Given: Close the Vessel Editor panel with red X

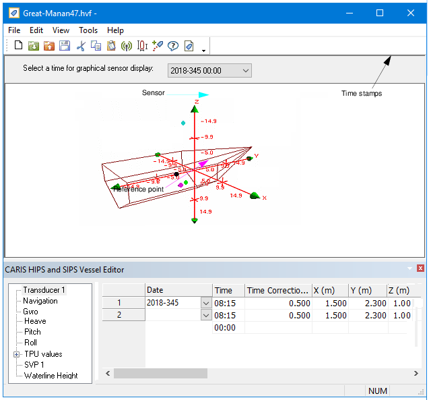Looking at the screenshot, I should tap(420, 268).
